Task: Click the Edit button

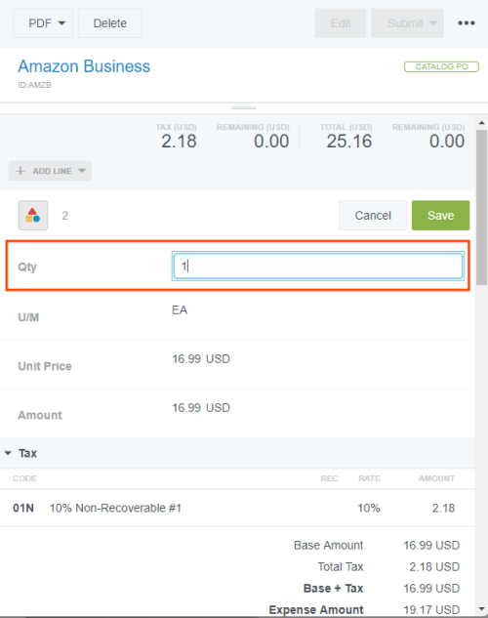Action: click(x=341, y=23)
